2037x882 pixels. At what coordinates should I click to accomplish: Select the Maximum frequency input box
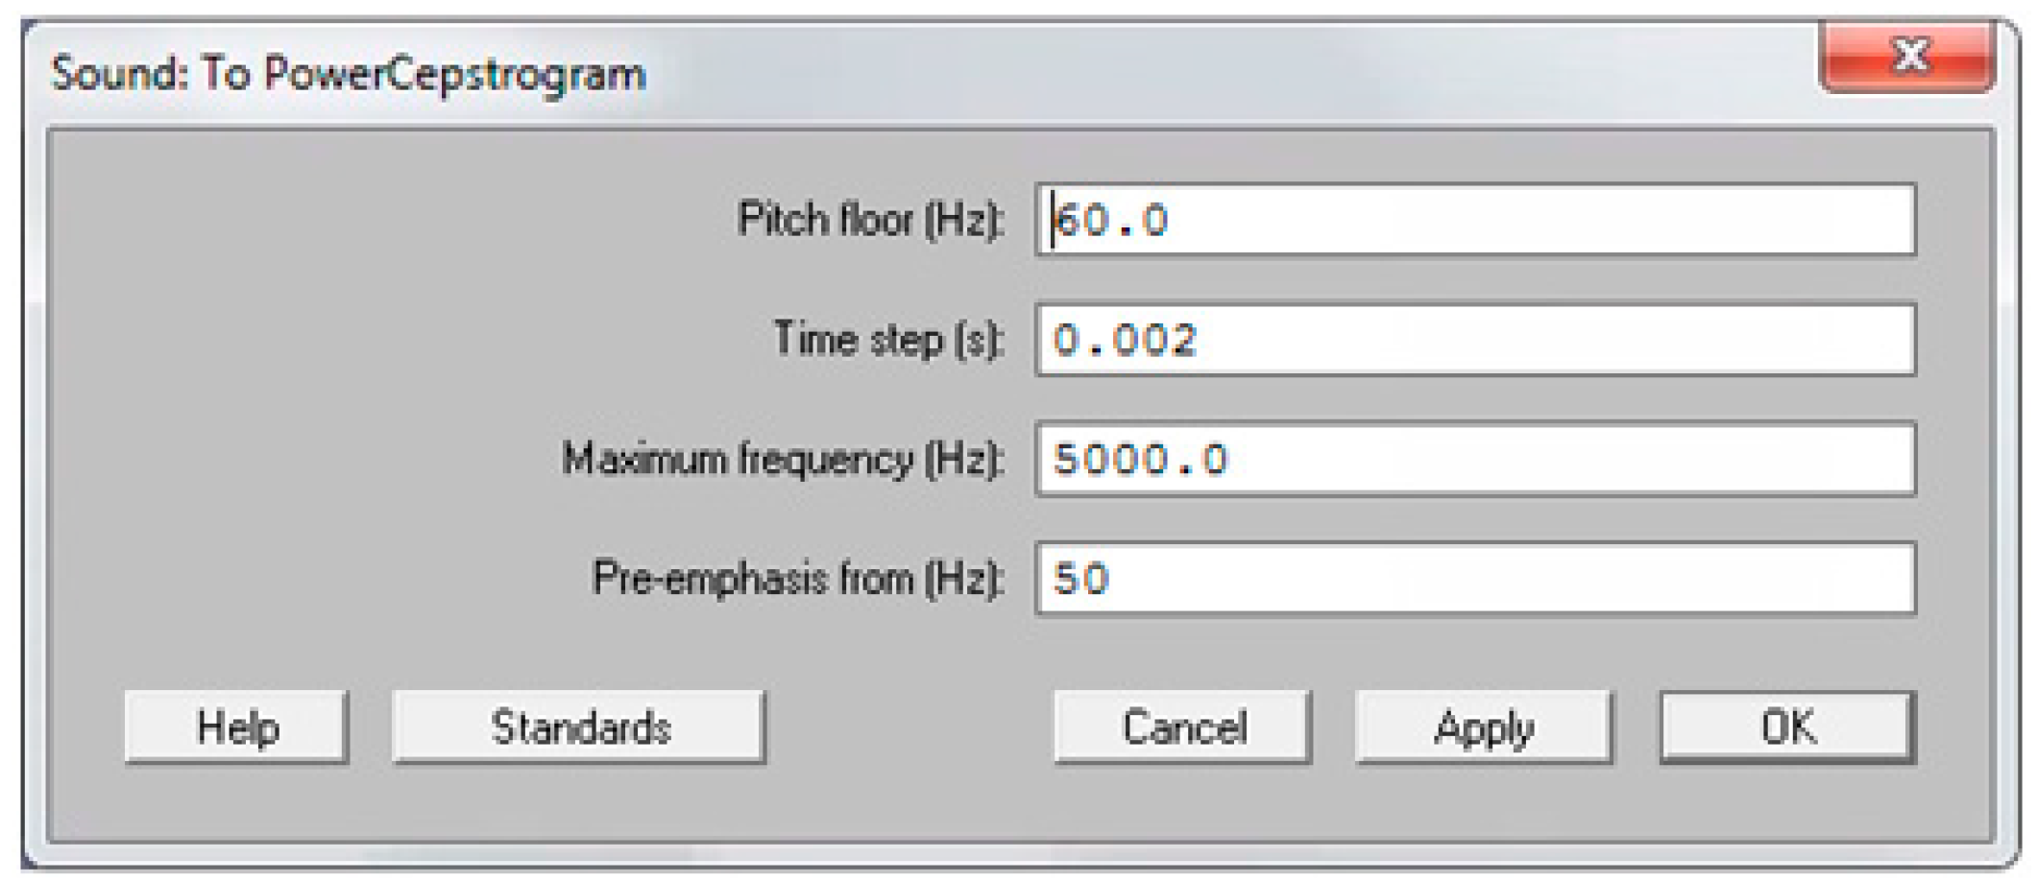[x=1537, y=459]
